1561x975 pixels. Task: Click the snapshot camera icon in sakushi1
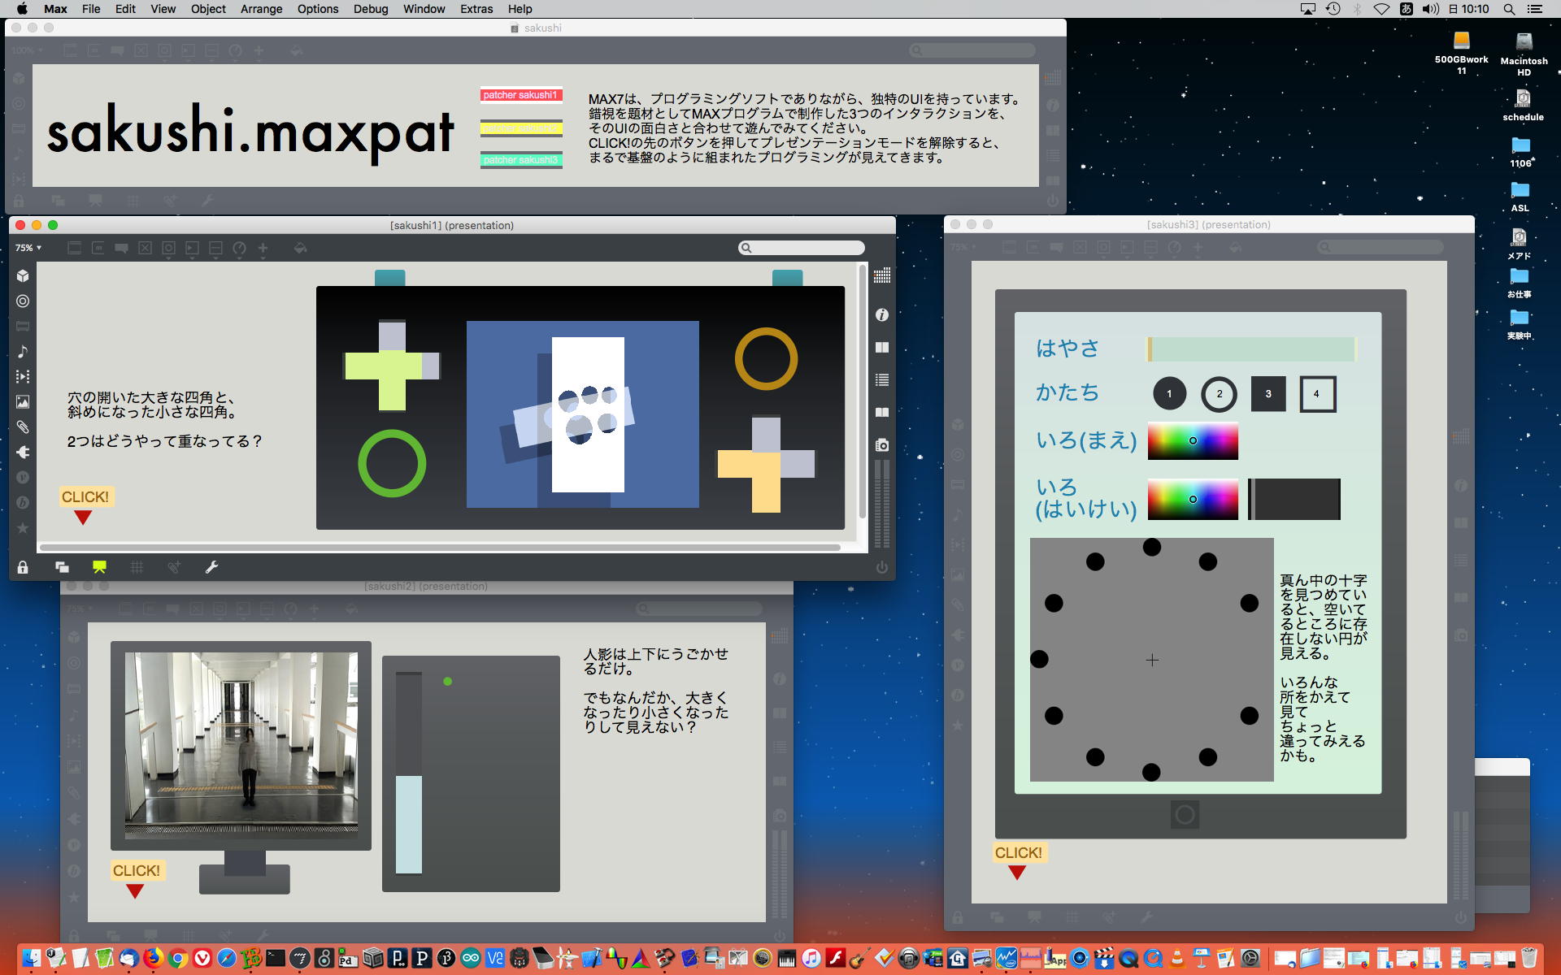click(881, 444)
